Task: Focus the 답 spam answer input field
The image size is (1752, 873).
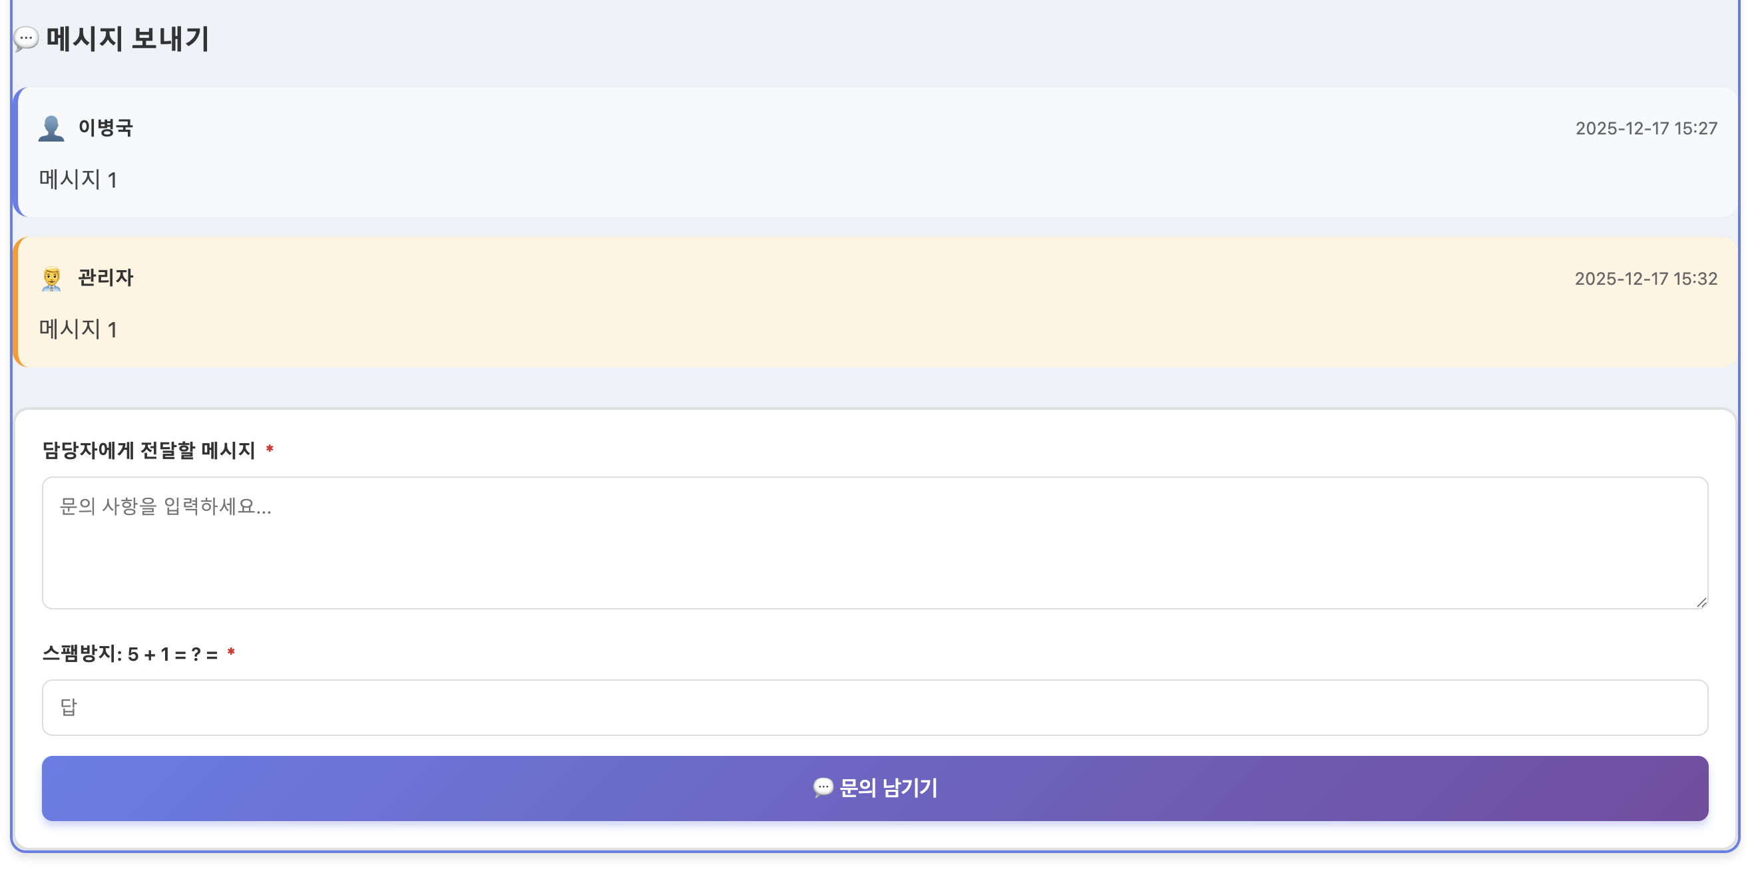Action: [x=875, y=707]
